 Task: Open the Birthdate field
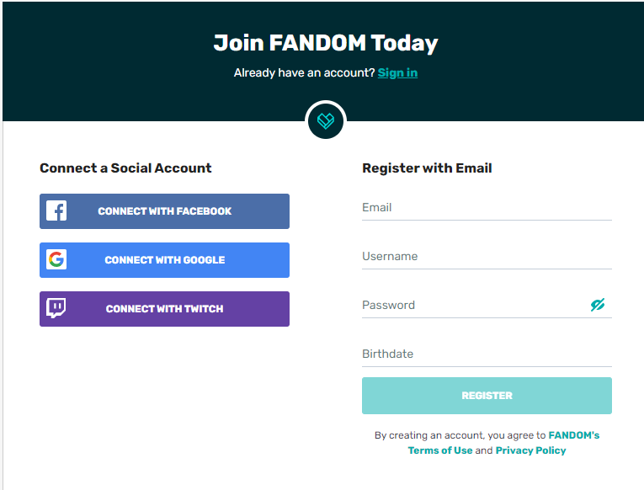point(487,354)
